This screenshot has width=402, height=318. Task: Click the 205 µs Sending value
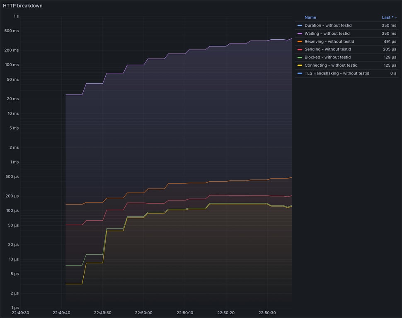tap(390, 49)
